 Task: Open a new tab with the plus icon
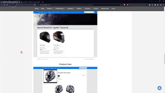[43, 2]
